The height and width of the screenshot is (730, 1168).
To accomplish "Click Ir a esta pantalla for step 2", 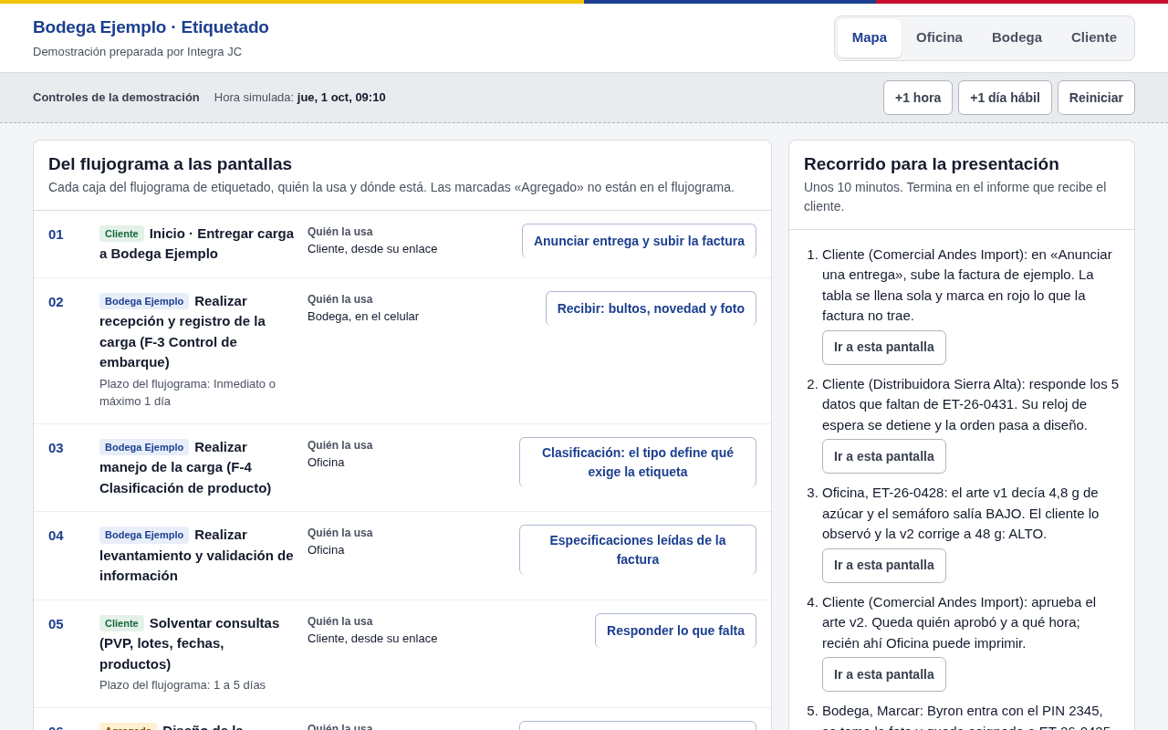I will click(884, 456).
